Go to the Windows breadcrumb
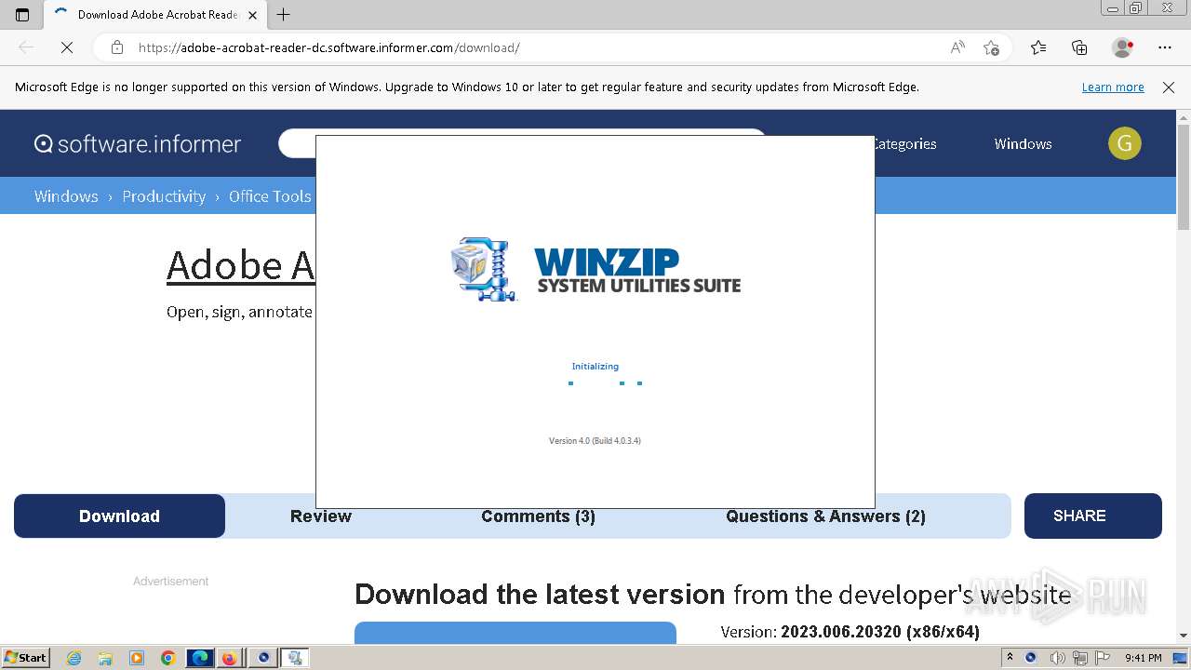Viewport: 1191px width, 670px height. [x=66, y=196]
